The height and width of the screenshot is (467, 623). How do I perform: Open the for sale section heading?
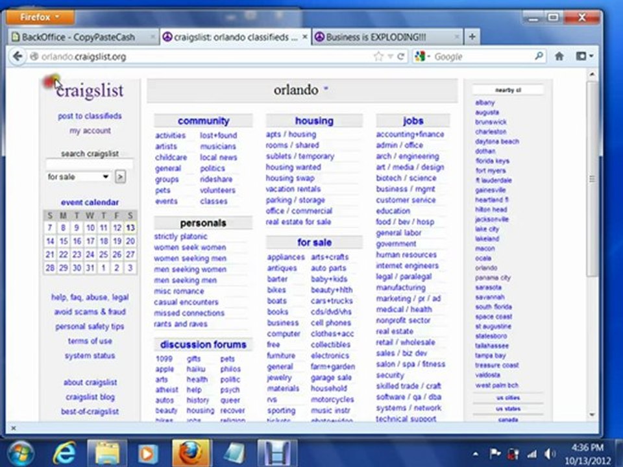(x=314, y=242)
